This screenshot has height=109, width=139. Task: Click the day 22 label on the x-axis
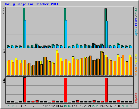point(94,106)
